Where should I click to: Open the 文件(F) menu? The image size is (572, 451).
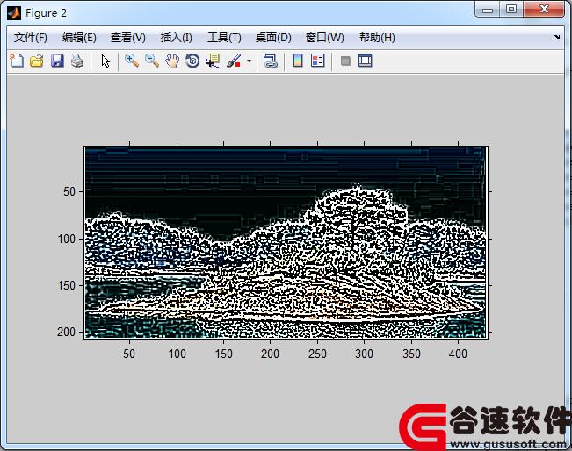[x=31, y=38]
